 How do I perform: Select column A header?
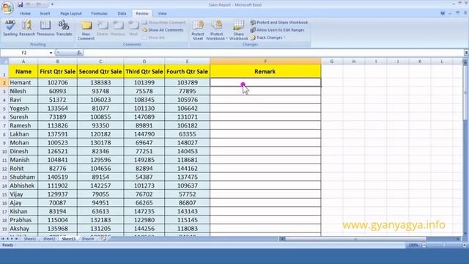(23, 62)
